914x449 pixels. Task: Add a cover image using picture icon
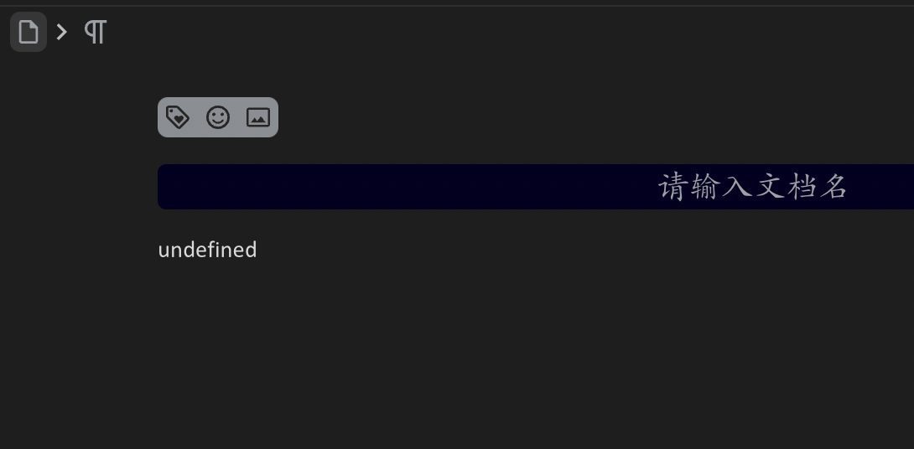(258, 117)
